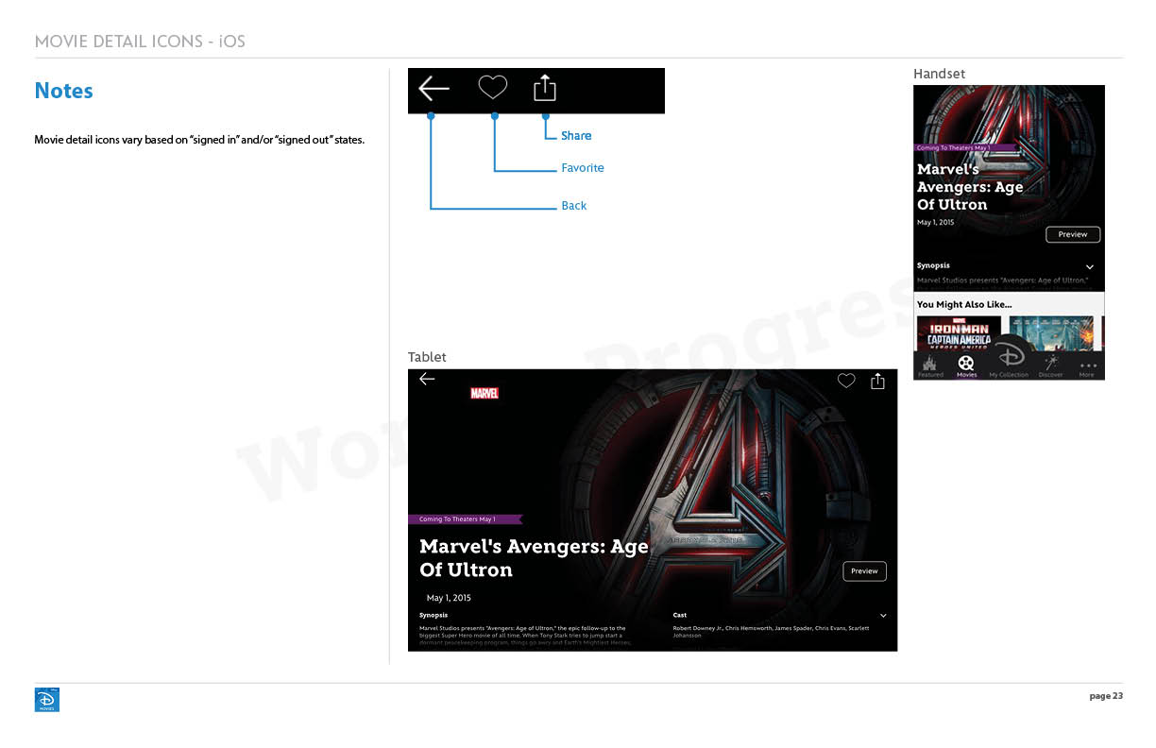
Task: Click the "Share" annotation label
Action: tap(576, 136)
